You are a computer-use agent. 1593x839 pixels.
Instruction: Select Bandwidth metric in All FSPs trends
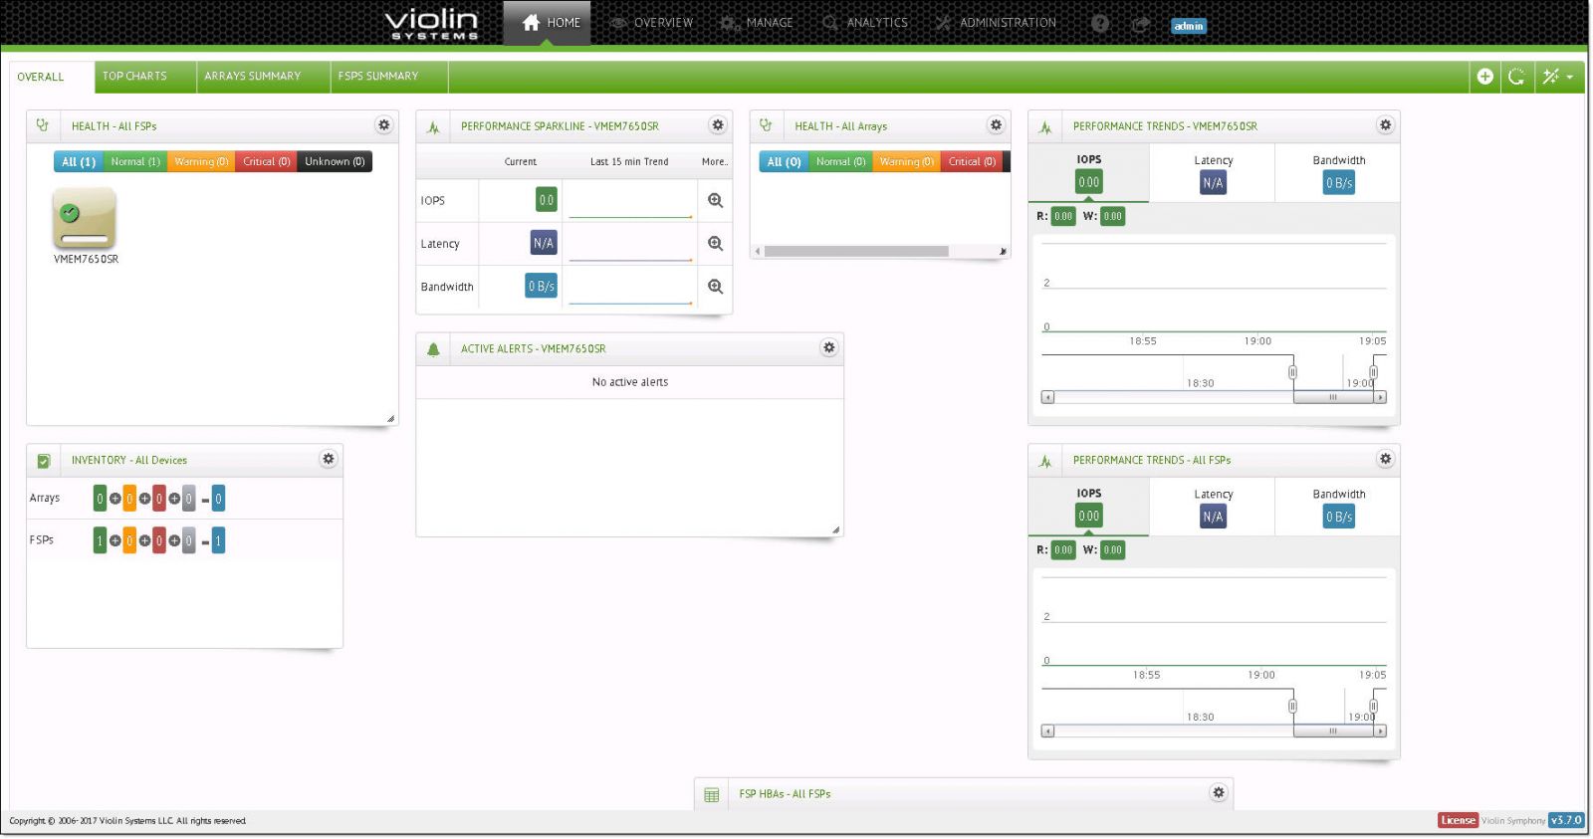[1338, 506]
